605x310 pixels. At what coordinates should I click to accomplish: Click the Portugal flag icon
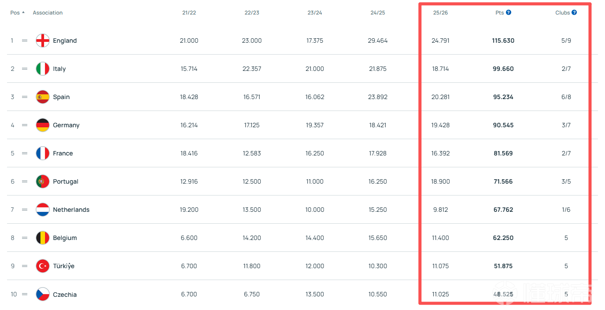tap(43, 181)
